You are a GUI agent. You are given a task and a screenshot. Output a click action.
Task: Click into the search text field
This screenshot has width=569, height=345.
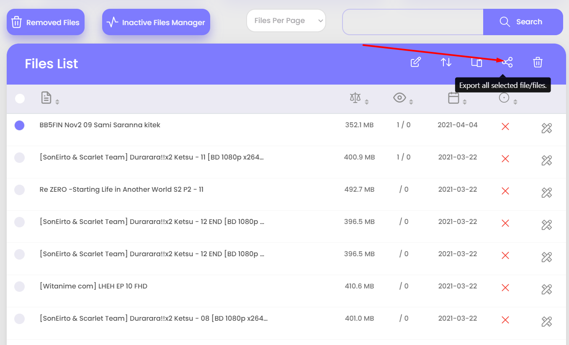pyautogui.click(x=413, y=22)
